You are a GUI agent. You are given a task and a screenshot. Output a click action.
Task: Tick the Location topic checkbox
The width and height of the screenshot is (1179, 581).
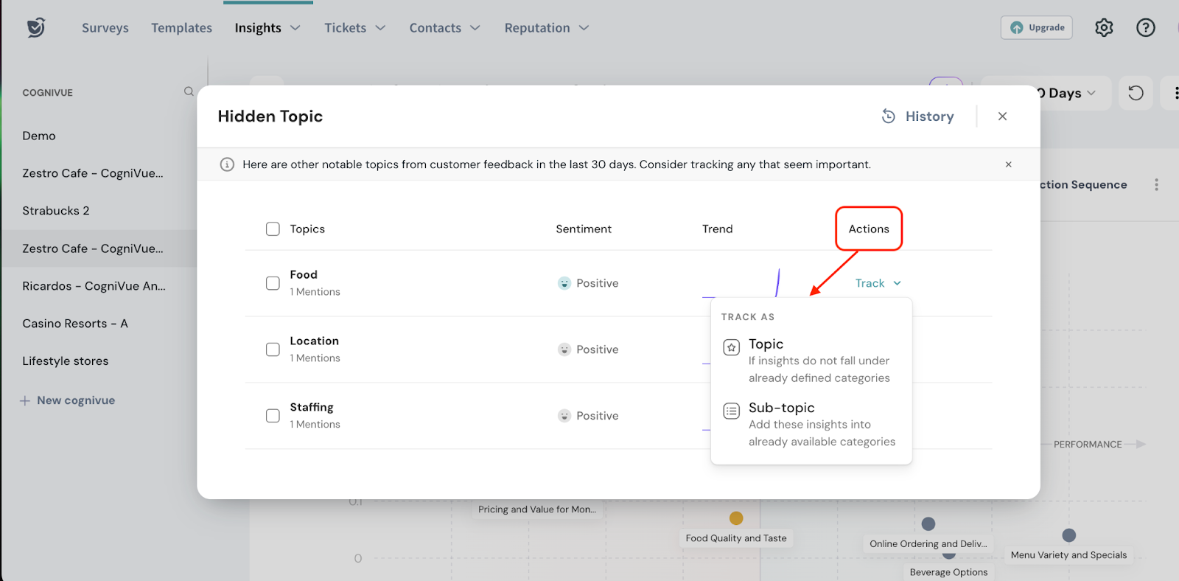tap(273, 349)
